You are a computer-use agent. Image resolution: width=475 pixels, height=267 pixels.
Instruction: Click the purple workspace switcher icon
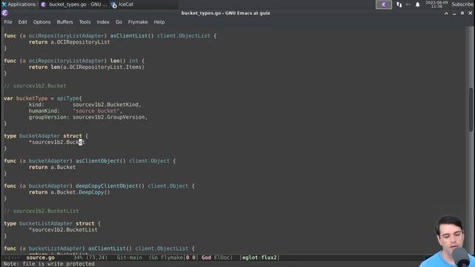click(x=384, y=4)
